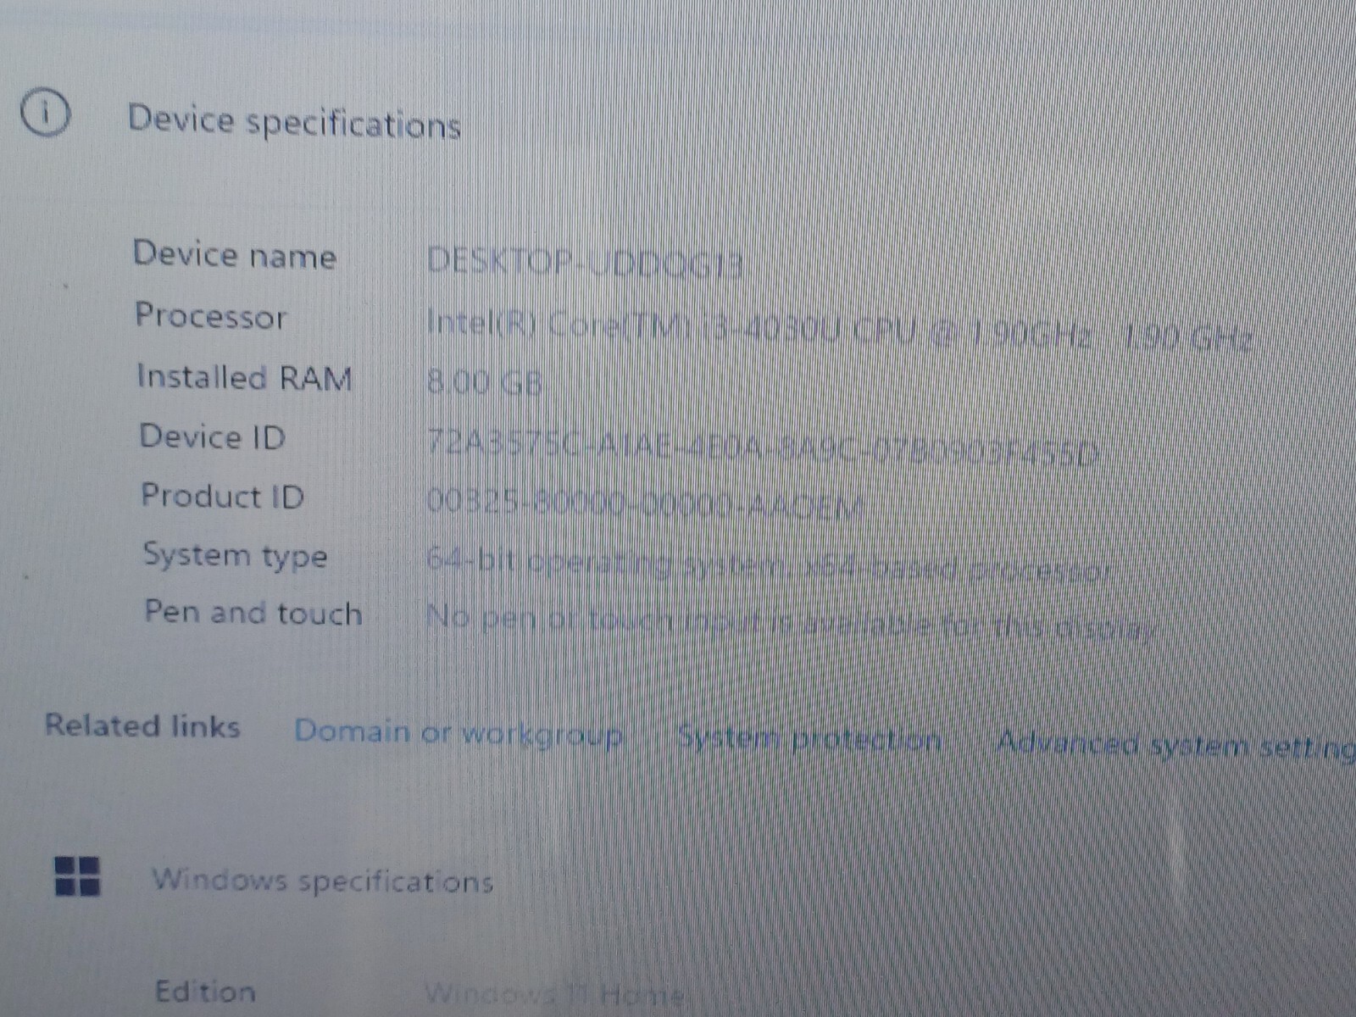Select the 64-bit operating system value
The height and width of the screenshot is (1017, 1356).
click(770, 566)
